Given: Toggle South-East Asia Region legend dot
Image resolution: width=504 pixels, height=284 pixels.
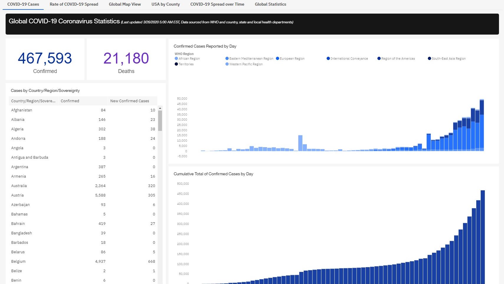Looking at the screenshot, I should 429,59.
